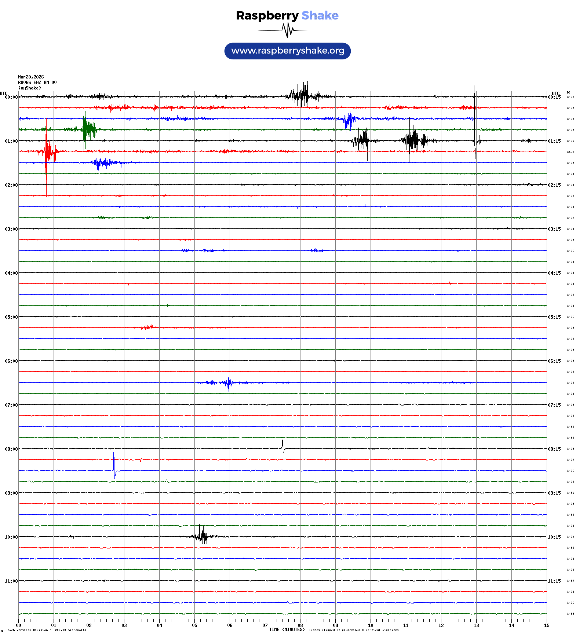Screen dimensions: 576x635
Task: Click the (myShake) label
Action: pos(29,88)
